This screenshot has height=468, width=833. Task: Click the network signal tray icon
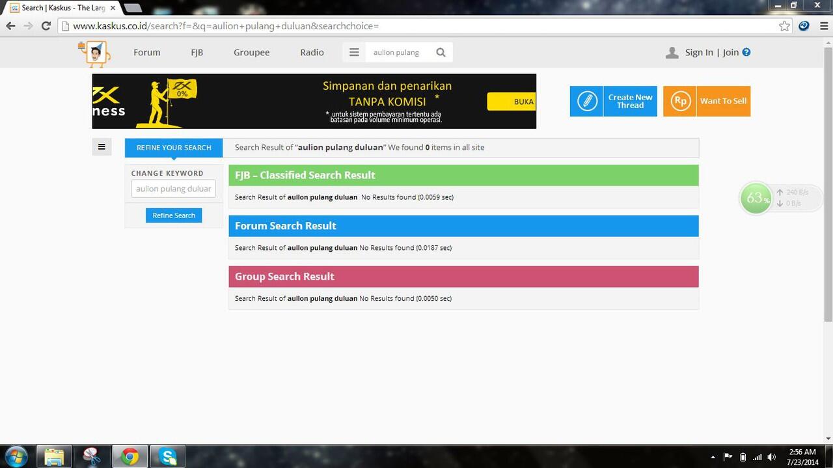click(757, 457)
